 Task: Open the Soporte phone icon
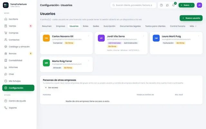click(x=6, y=108)
